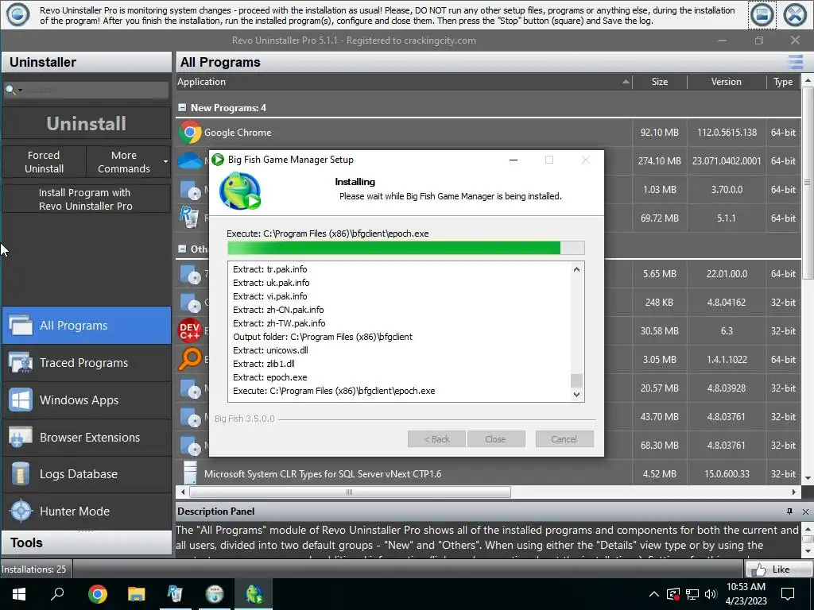Open File Explorer from the taskbar
The height and width of the screenshot is (610, 814).
pos(137,594)
